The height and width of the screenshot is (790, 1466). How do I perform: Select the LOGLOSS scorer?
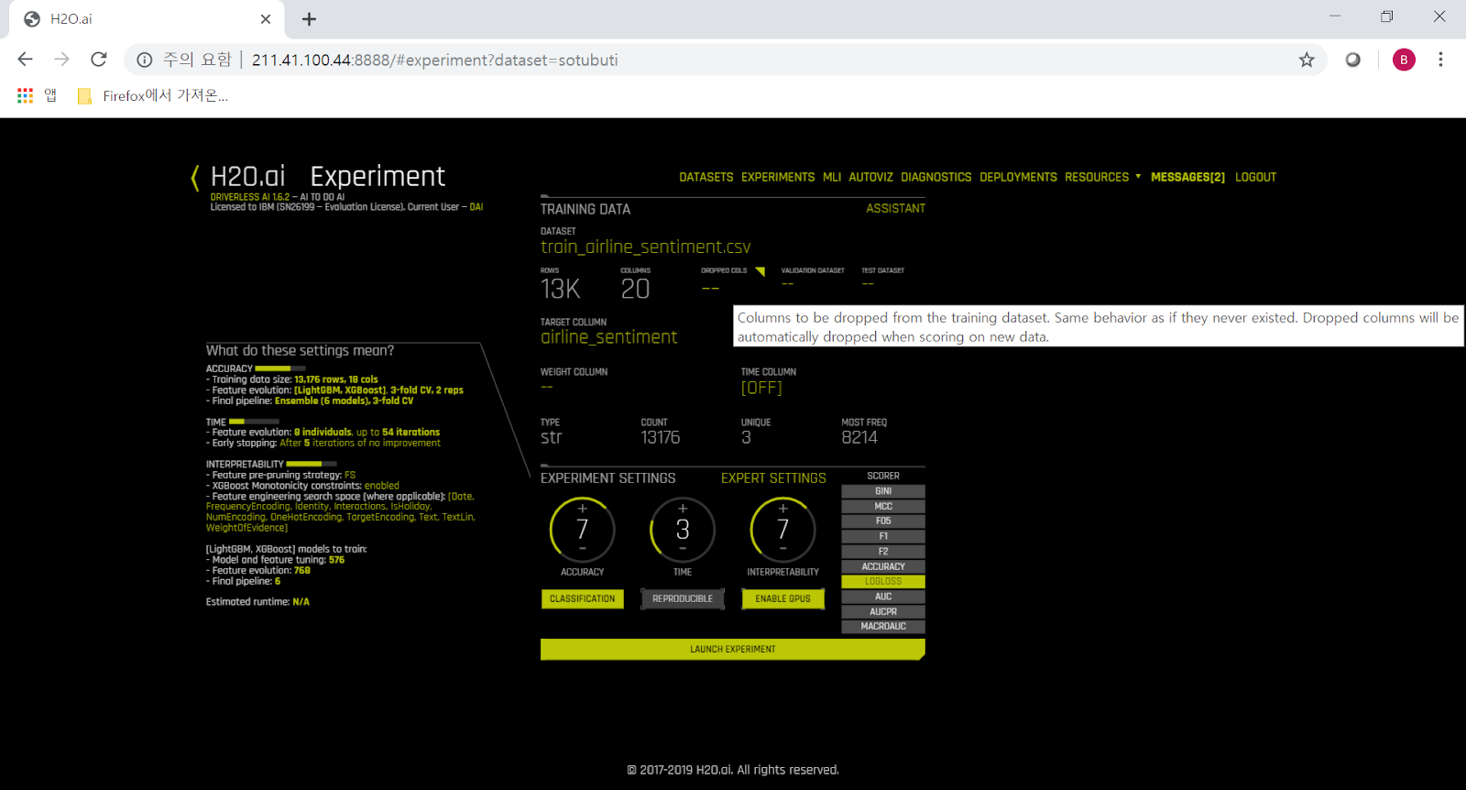(x=883, y=581)
